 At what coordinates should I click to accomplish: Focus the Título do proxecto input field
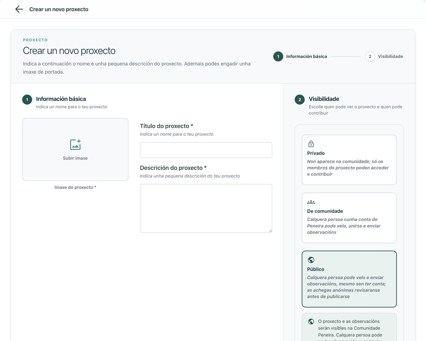[x=206, y=150]
